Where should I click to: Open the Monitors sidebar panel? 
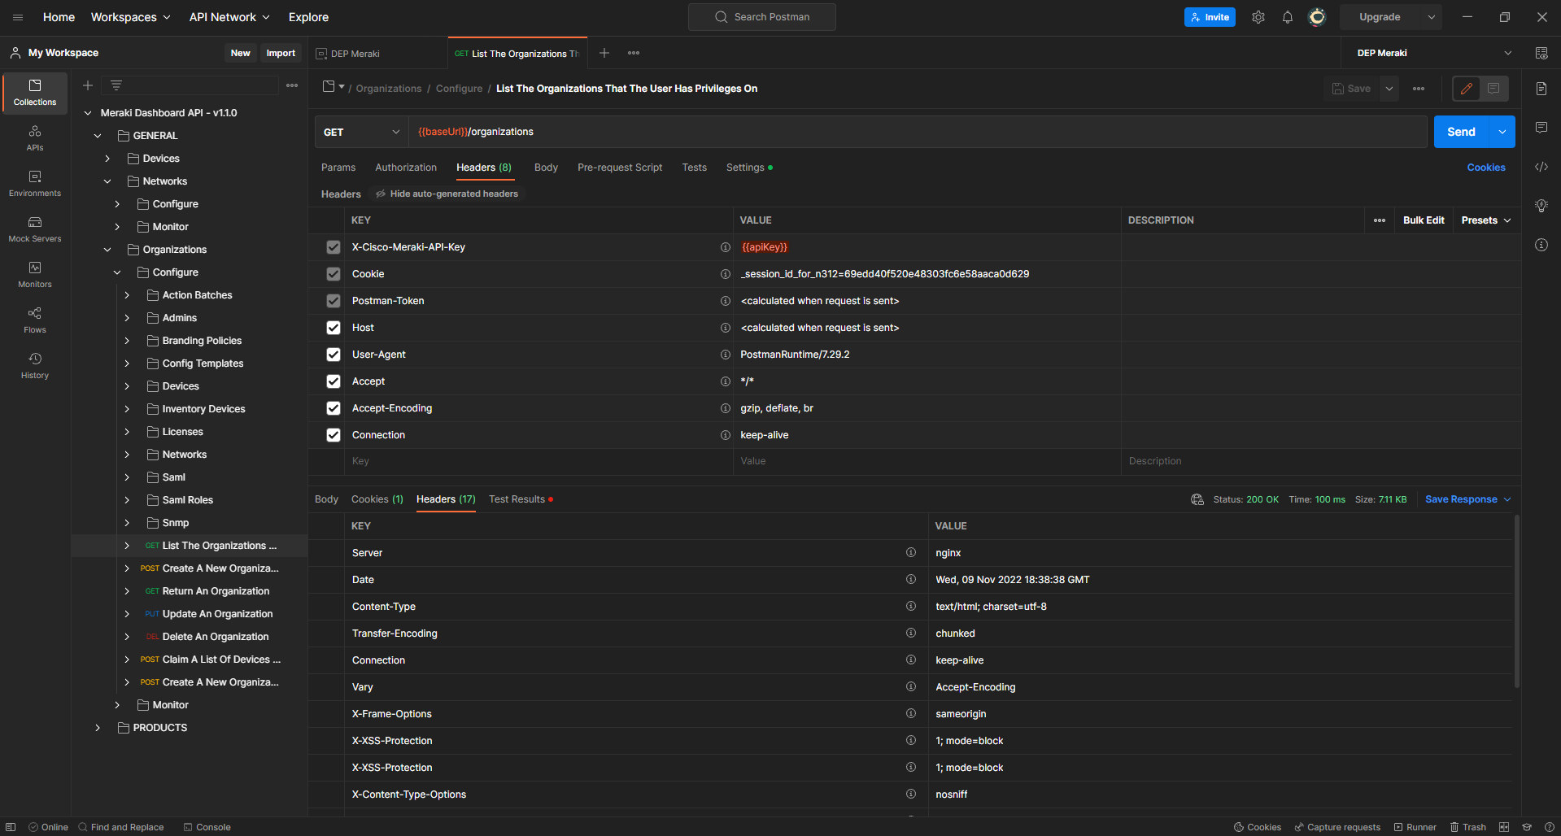pyautogui.click(x=35, y=275)
